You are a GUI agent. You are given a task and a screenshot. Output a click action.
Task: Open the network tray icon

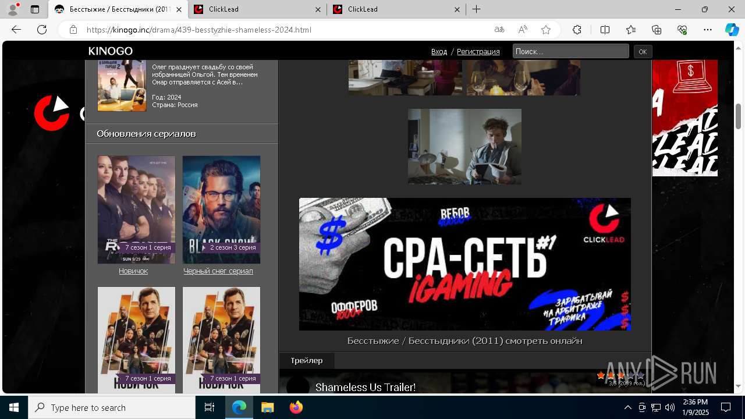[x=656, y=407]
